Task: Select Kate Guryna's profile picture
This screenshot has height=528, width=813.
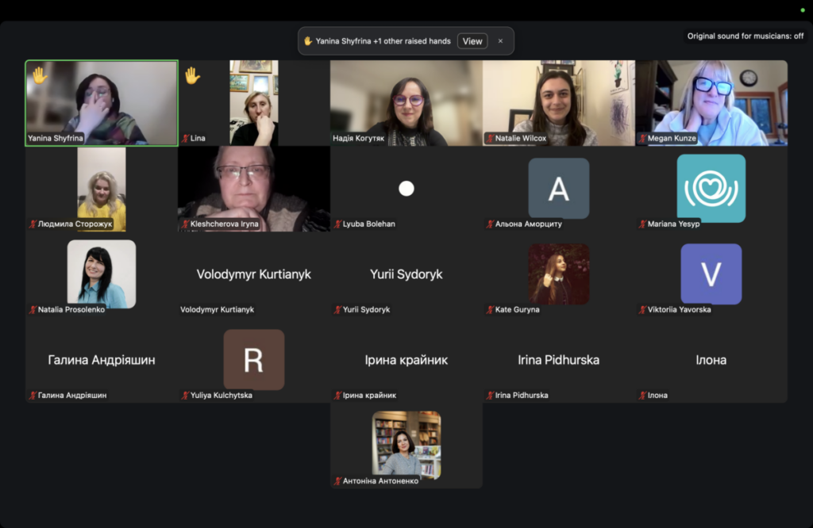Action: [558, 274]
